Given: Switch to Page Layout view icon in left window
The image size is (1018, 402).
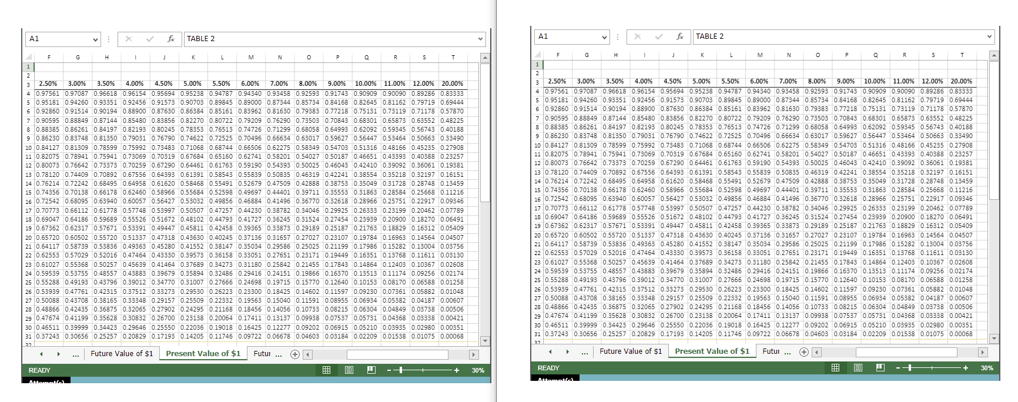Looking at the screenshot, I should click(349, 370).
